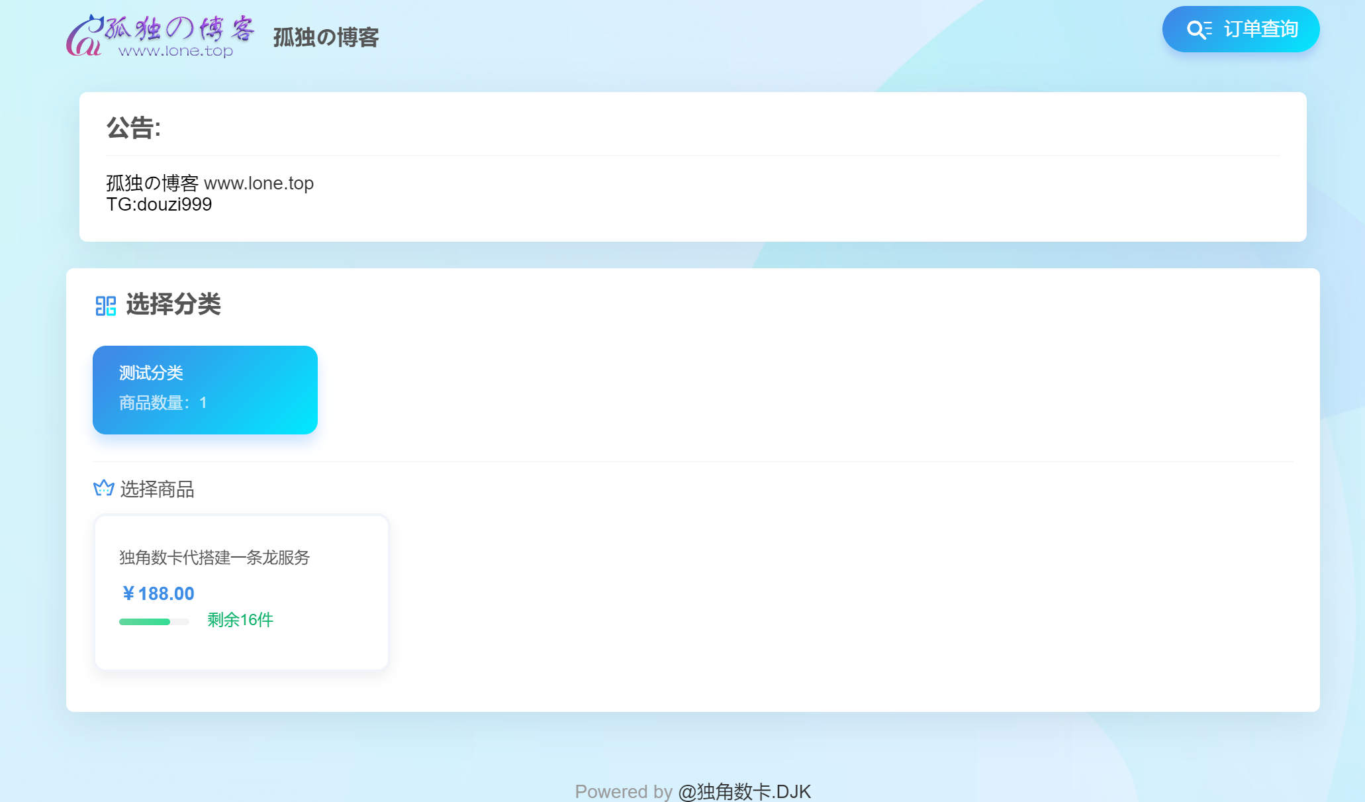The height and width of the screenshot is (802, 1365).
Task: Click the 公告: announcement heading
Action: point(134,128)
